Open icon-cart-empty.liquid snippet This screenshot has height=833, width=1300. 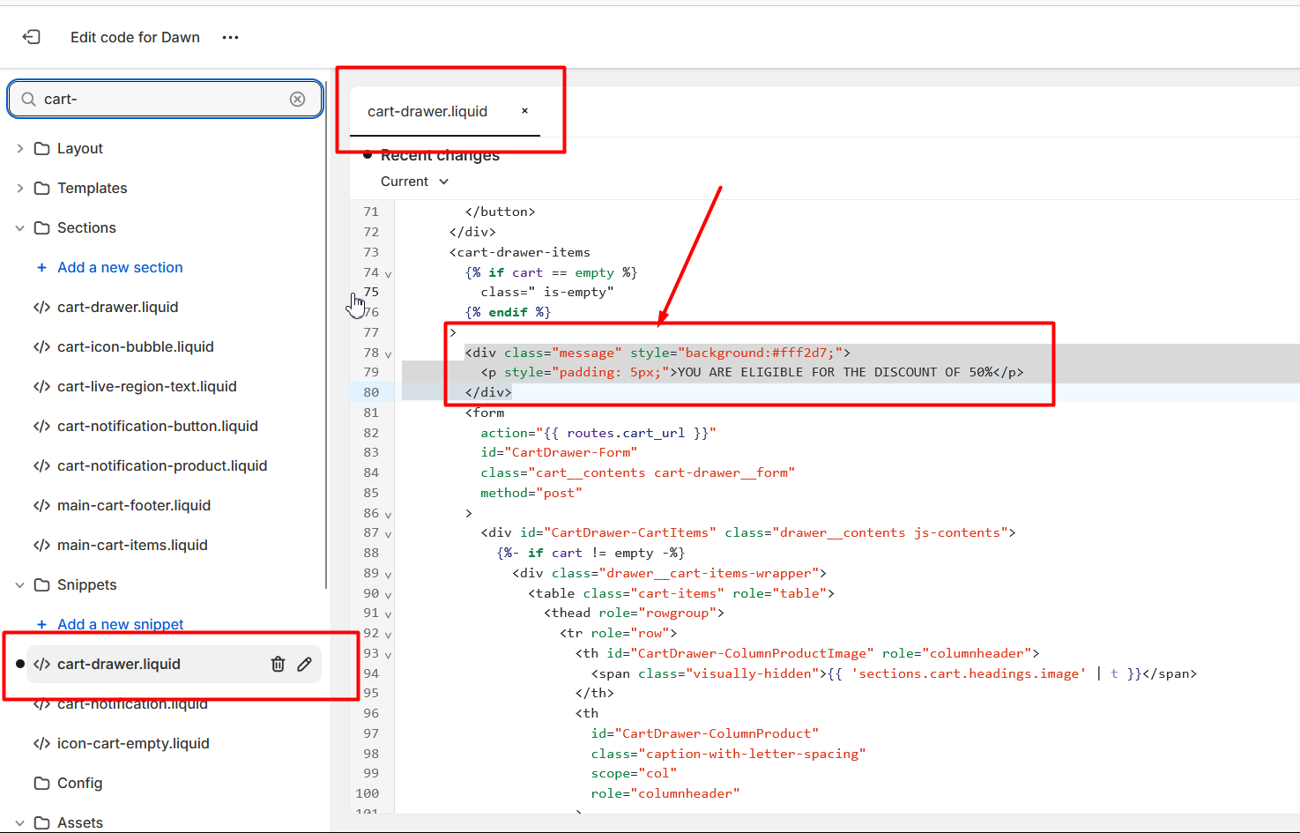point(133,743)
